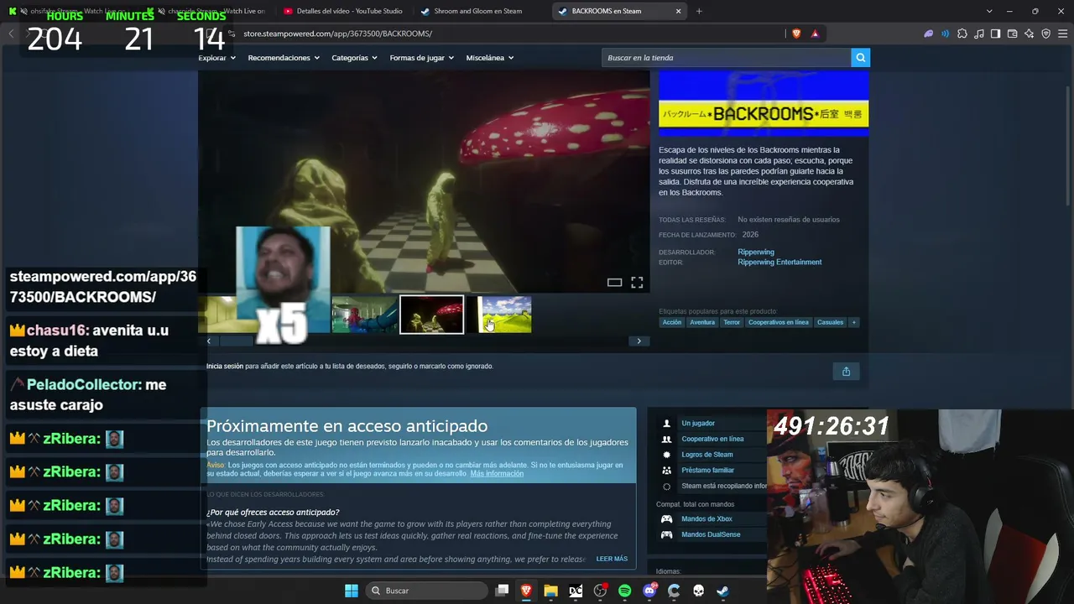
Task: Click the share button below the gallery
Action: [x=846, y=372]
